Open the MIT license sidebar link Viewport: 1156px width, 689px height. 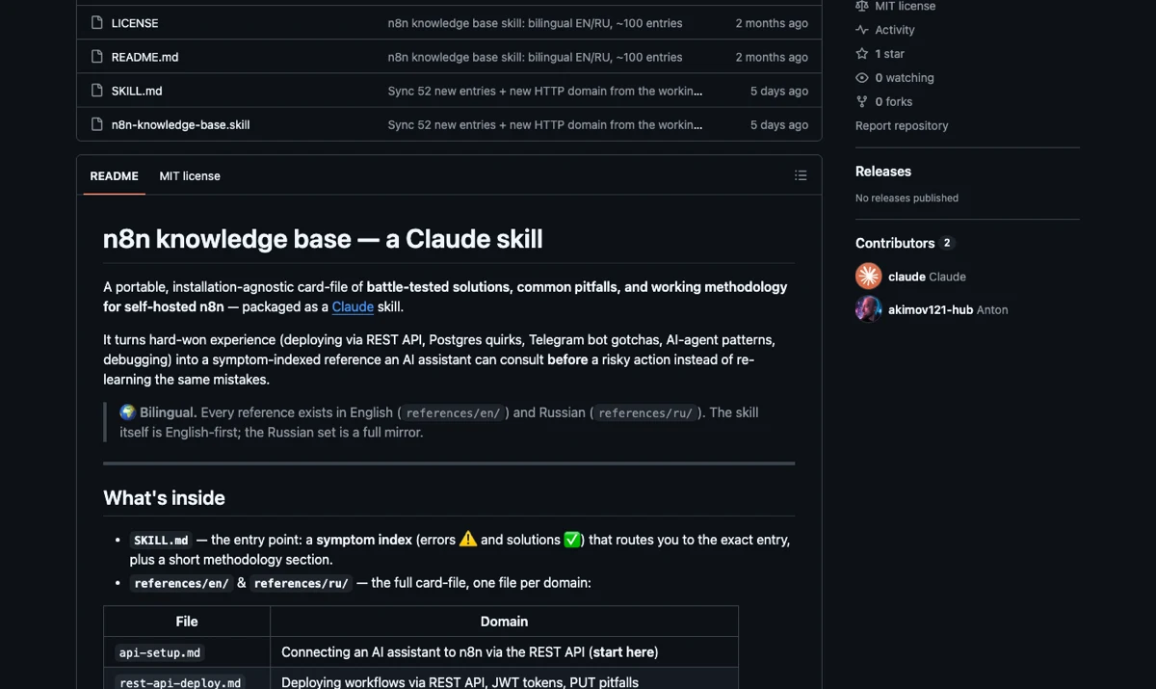coord(905,6)
